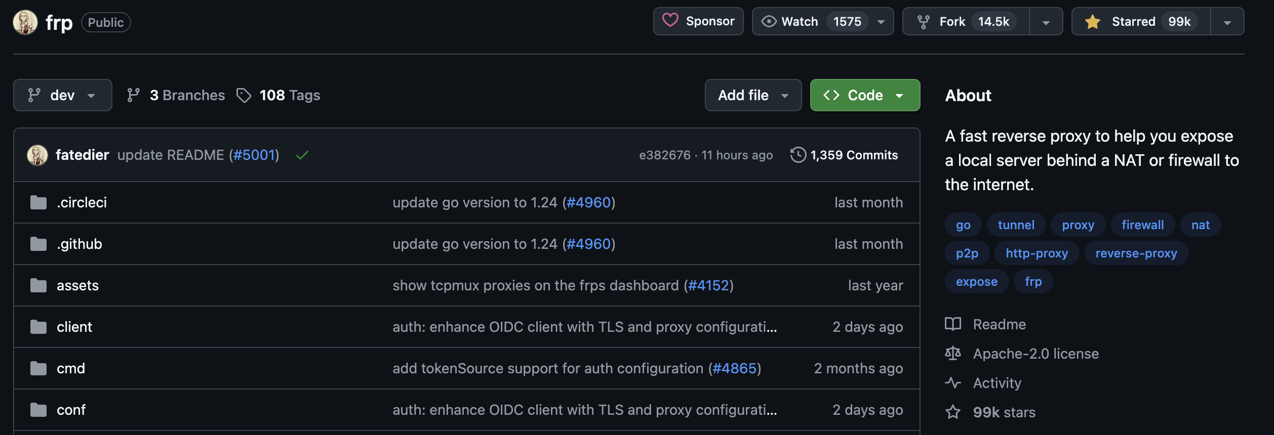
Task: Click the fatedier avatar in commit row
Action: (37, 155)
